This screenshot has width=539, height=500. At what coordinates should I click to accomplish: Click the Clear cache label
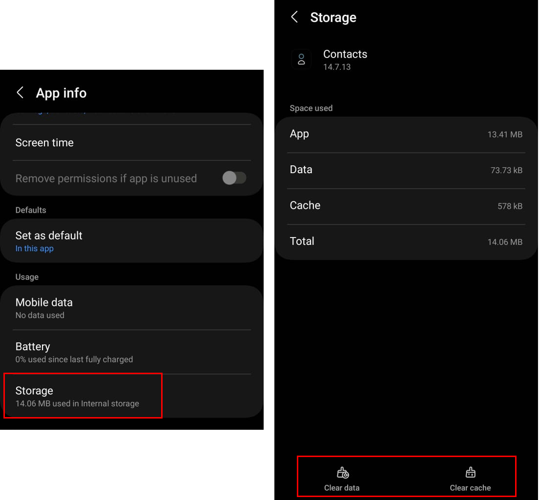[470, 488]
